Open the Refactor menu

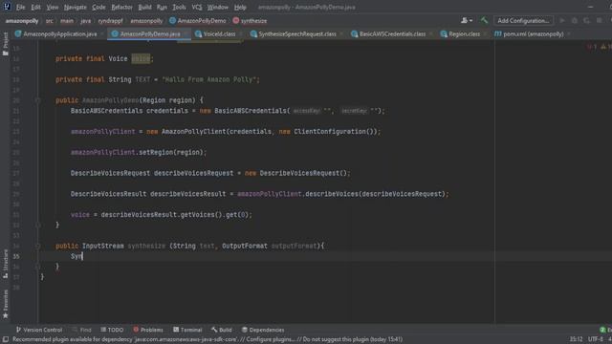[121, 7]
